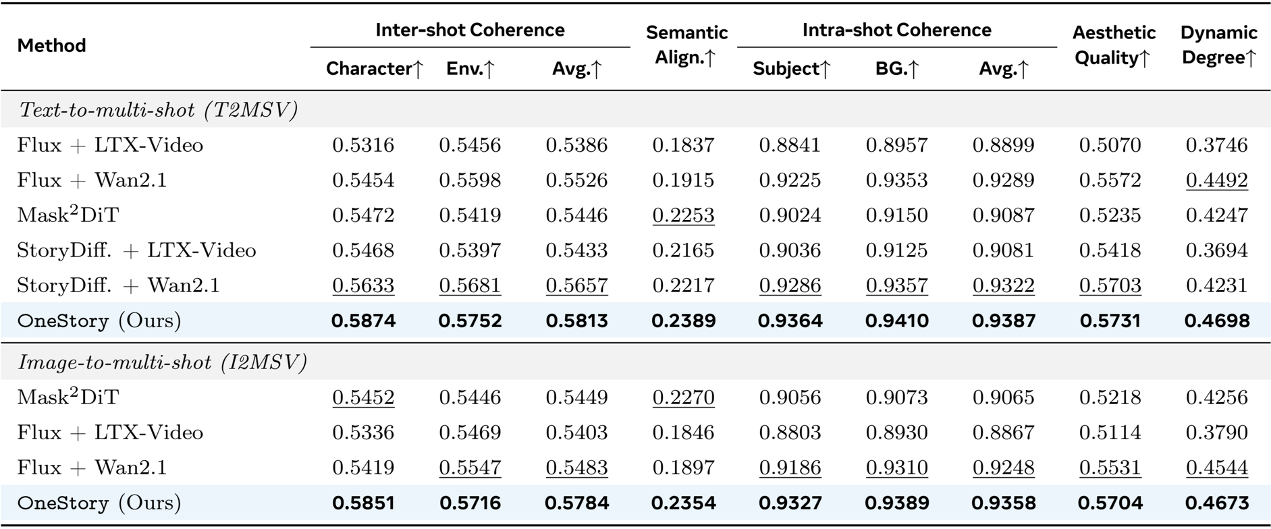This screenshot has height=529, width=1271.
Task: Click the Inter-shot Coherence group header
Action: pyautogui.click(x=470, y=30)
